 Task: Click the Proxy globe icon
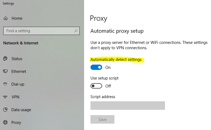pyautogui.click(x=5, y=123)
